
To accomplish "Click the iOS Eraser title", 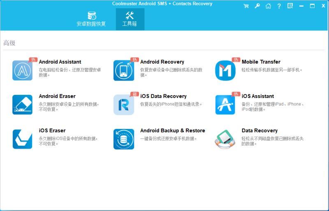I will (52, 131).
